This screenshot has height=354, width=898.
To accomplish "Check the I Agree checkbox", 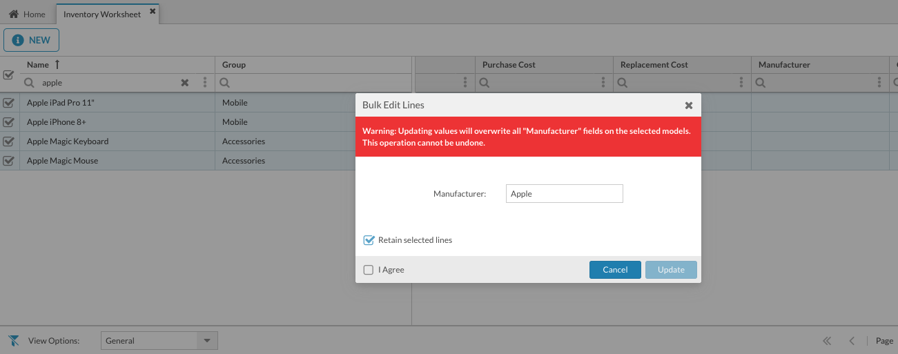I will pyautogui.click(x=369, y=270).
